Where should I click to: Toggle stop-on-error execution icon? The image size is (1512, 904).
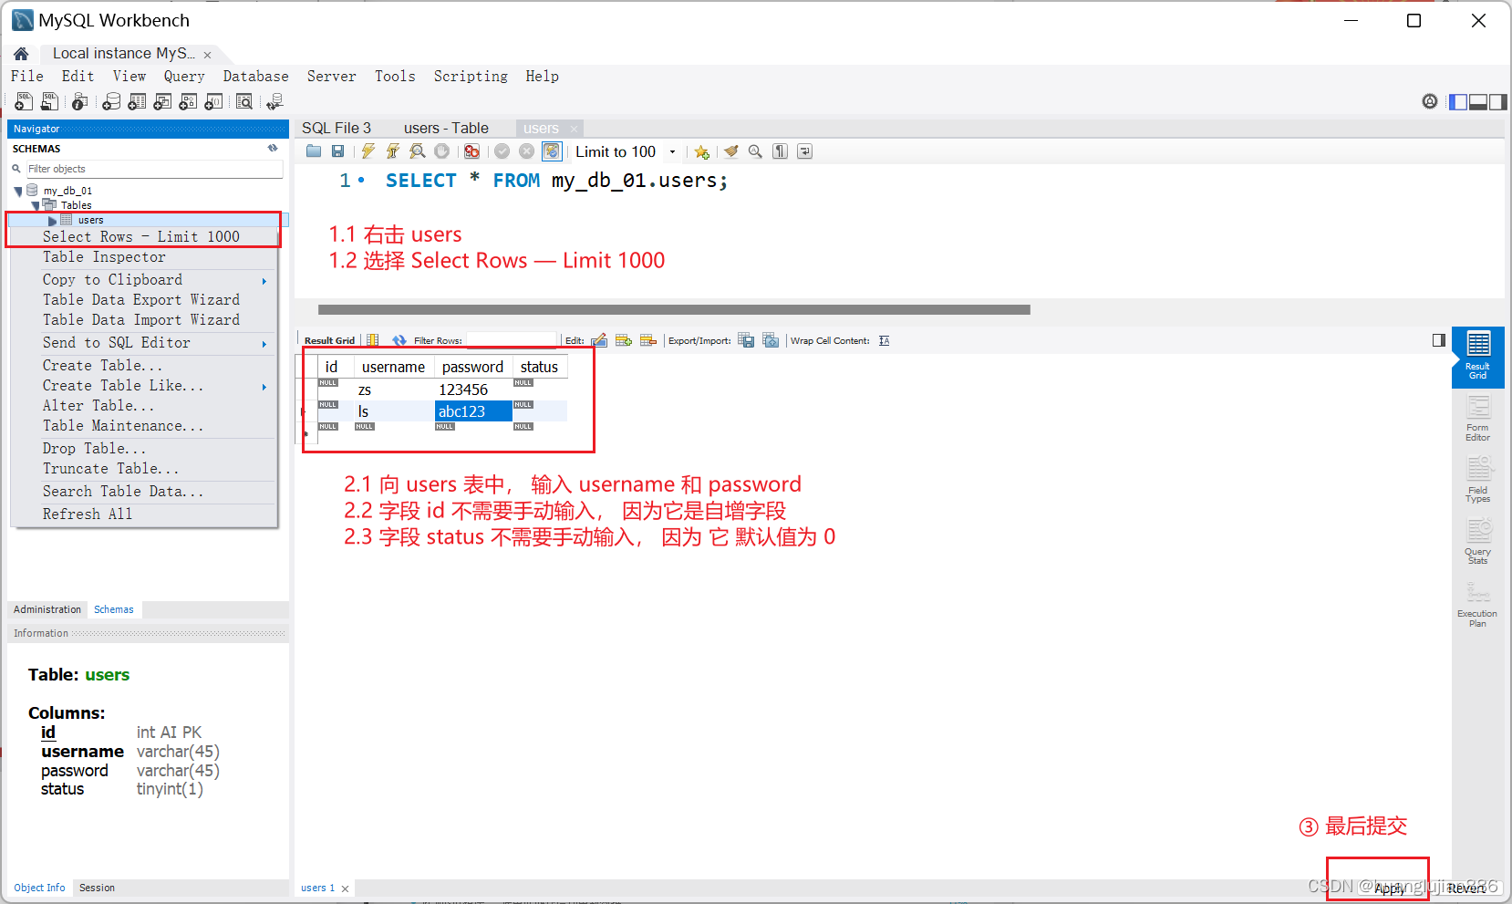coord(471,151)
